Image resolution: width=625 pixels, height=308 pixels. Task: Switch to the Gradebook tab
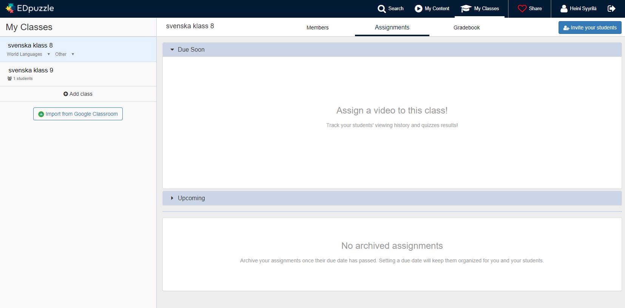(x=466, y=28)
